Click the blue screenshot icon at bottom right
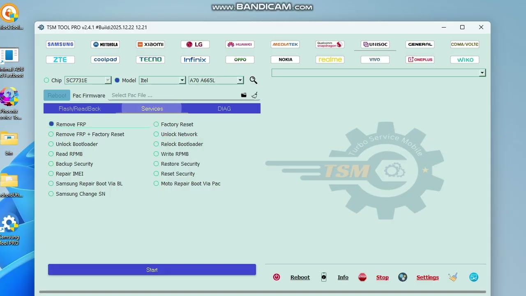Viewport: 526px width, 296px height. pos(474,277)
